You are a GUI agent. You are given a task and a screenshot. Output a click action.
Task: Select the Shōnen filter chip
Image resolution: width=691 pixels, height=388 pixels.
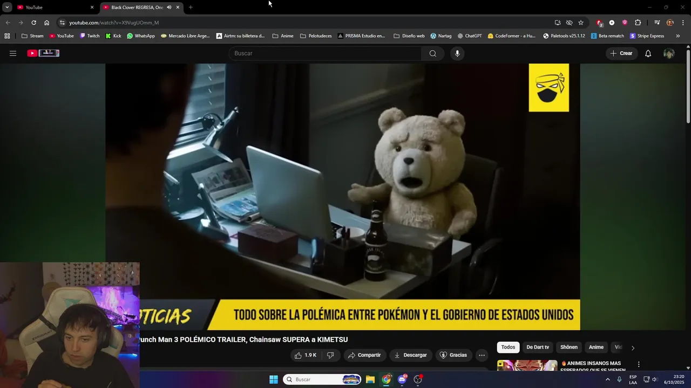pos(569,348)
